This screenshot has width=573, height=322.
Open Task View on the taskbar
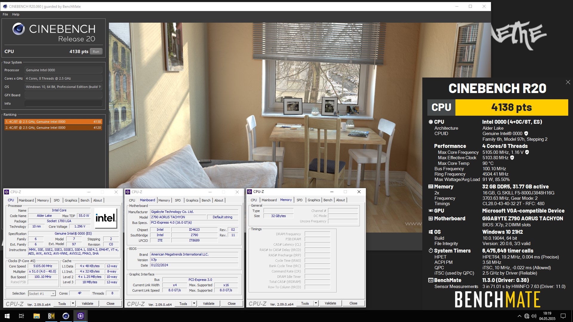click(21, 316)
